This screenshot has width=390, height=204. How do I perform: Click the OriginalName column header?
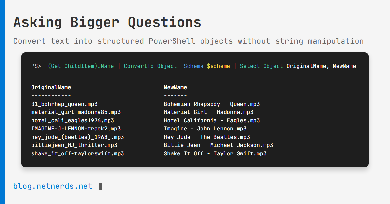coord(51,87)
